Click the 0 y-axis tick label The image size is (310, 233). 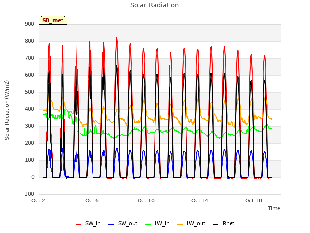(33, 177)
